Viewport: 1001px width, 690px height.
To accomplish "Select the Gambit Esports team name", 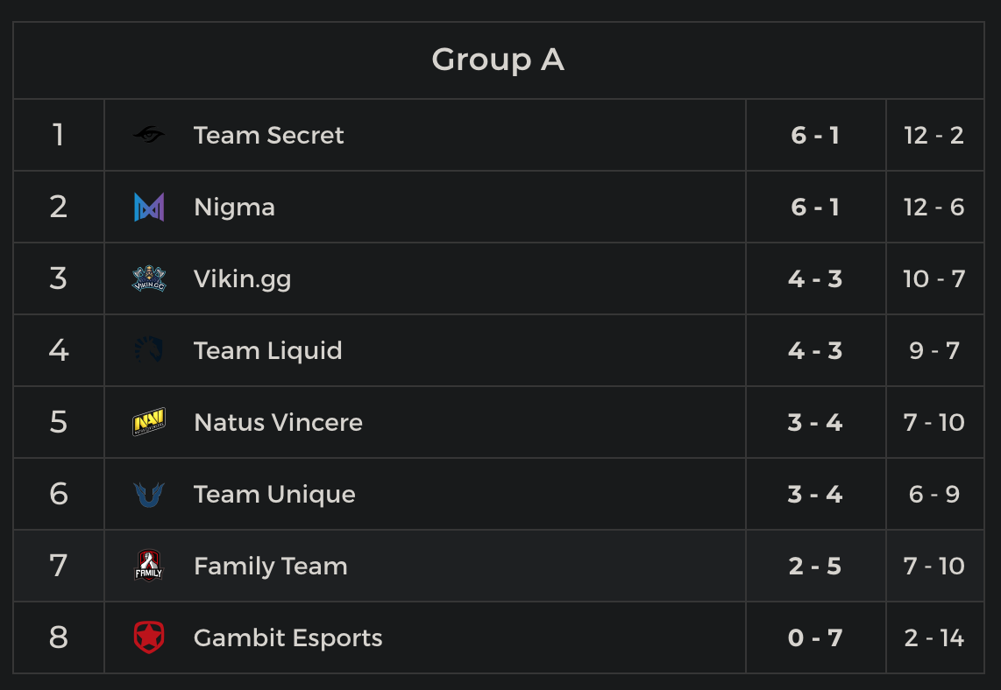I will [288, 637].
